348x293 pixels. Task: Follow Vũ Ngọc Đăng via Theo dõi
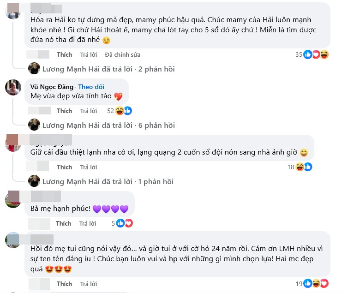[x=91, y=87]
